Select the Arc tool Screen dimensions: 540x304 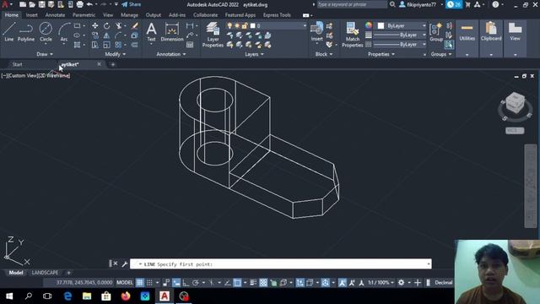click(x=64, y=32)
